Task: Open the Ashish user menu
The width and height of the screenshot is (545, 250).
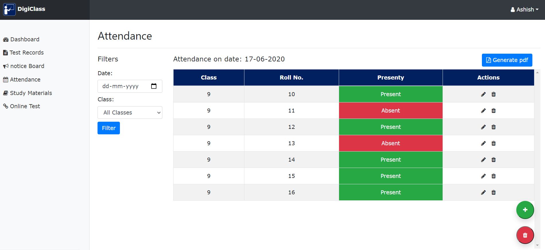Action: tap(524, 9)
